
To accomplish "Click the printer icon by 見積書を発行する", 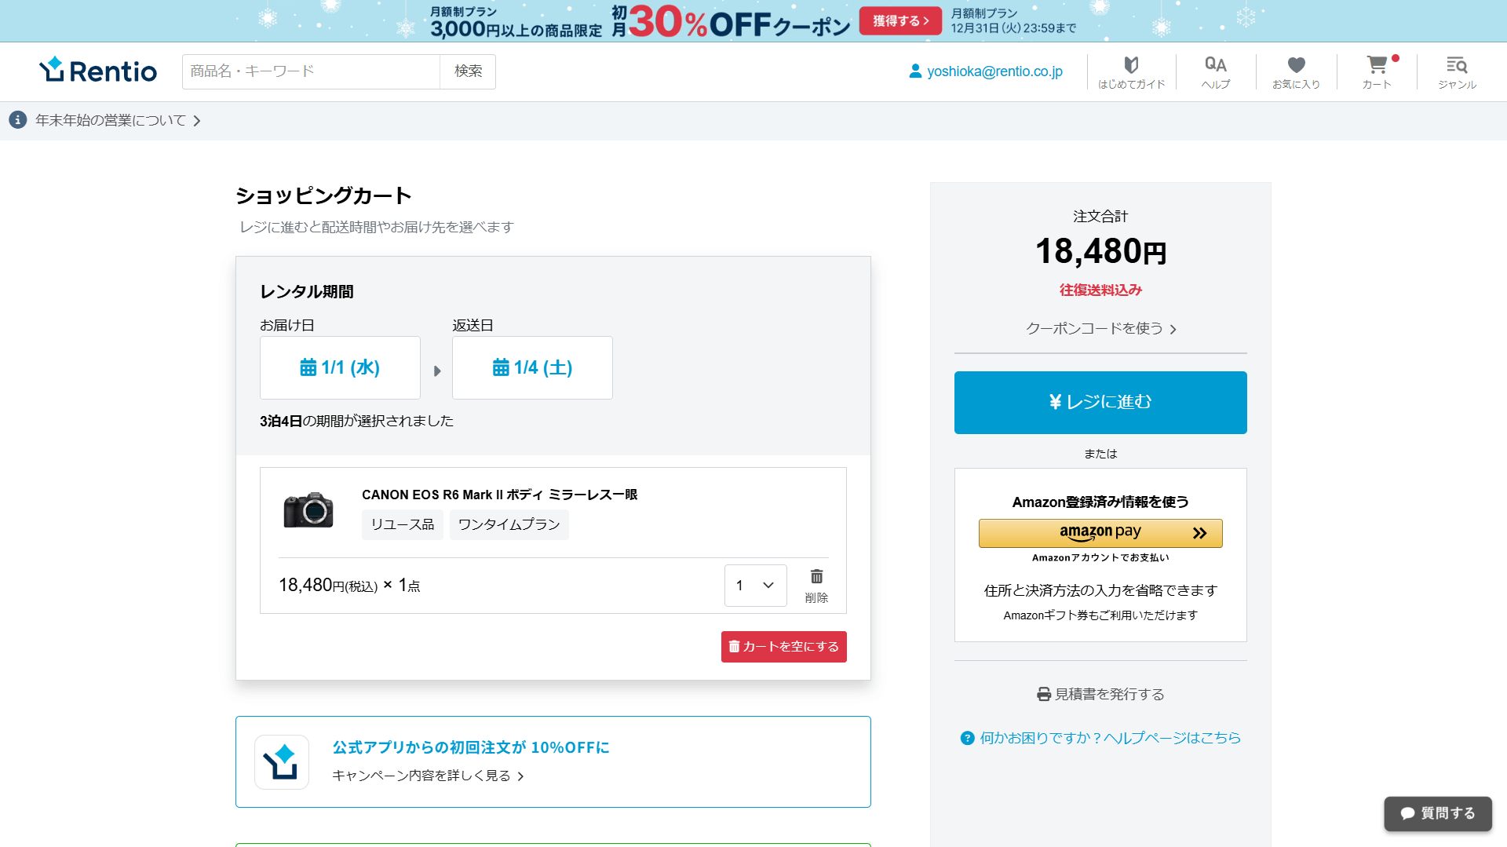I will [x=1044, y=694].
